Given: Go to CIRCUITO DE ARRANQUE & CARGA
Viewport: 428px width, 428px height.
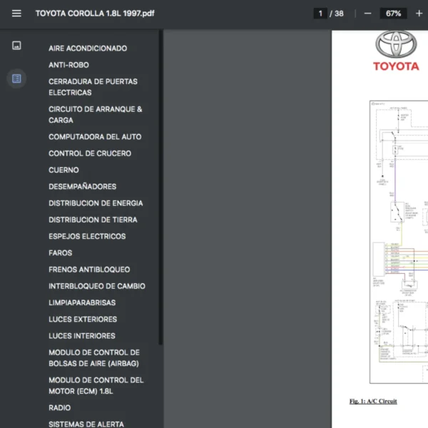Looking at the screenshot, I should click(95, 115).
